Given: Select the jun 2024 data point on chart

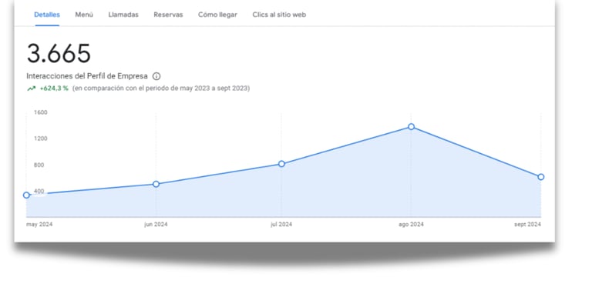Looking at the screenshot, I should click(156, 184).
